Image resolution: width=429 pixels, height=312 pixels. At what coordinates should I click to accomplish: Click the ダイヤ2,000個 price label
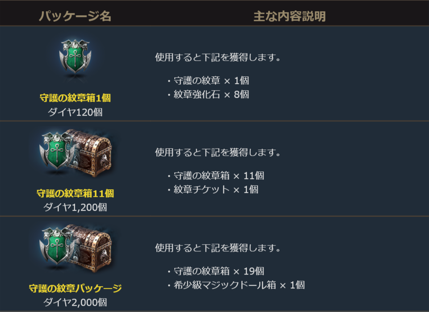pyautogui.click(x=75, y=302)
